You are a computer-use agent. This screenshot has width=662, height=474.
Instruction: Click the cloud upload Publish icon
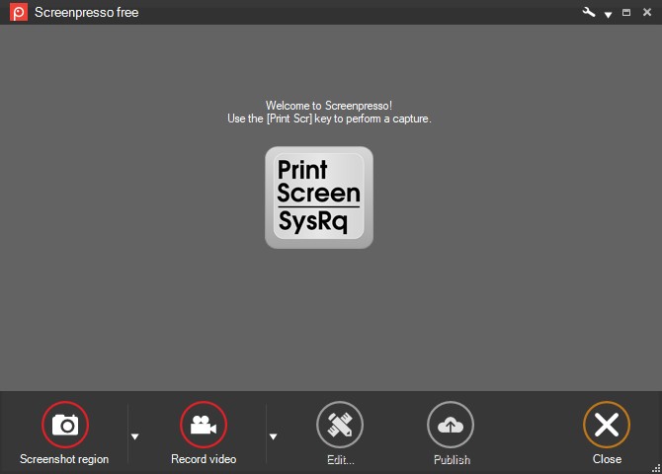coord(451,425)
